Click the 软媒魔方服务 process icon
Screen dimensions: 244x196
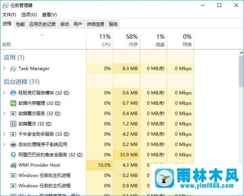[x=13, y=114]
